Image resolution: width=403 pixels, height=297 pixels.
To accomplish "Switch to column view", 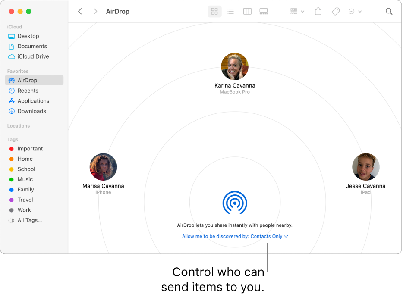I will pyautogui.click(x=247, y=11).
